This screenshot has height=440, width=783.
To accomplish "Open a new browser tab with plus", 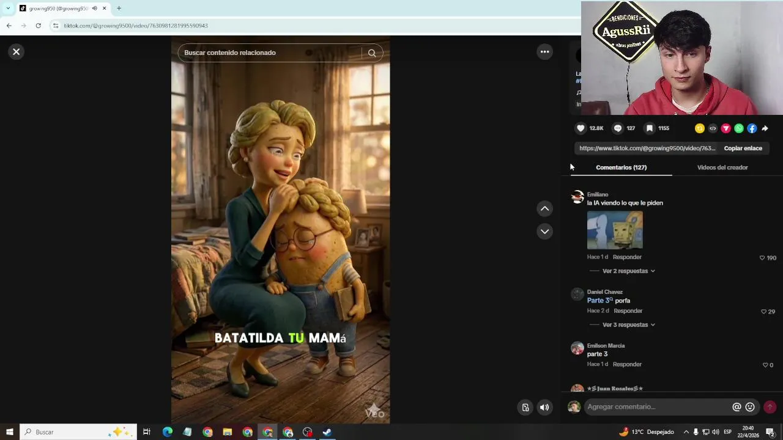I will coord(119,9).
